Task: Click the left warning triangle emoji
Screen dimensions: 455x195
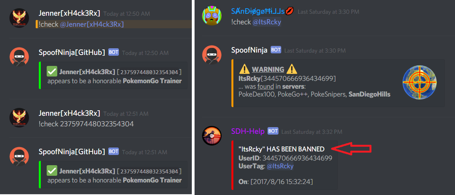Action: pos(245,69)
